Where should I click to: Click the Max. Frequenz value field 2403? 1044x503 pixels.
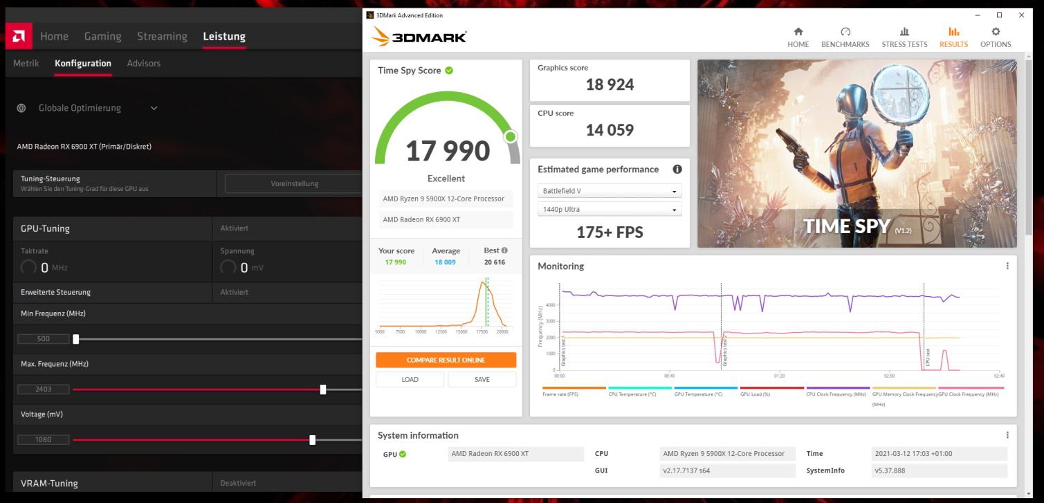click(44, 390)
